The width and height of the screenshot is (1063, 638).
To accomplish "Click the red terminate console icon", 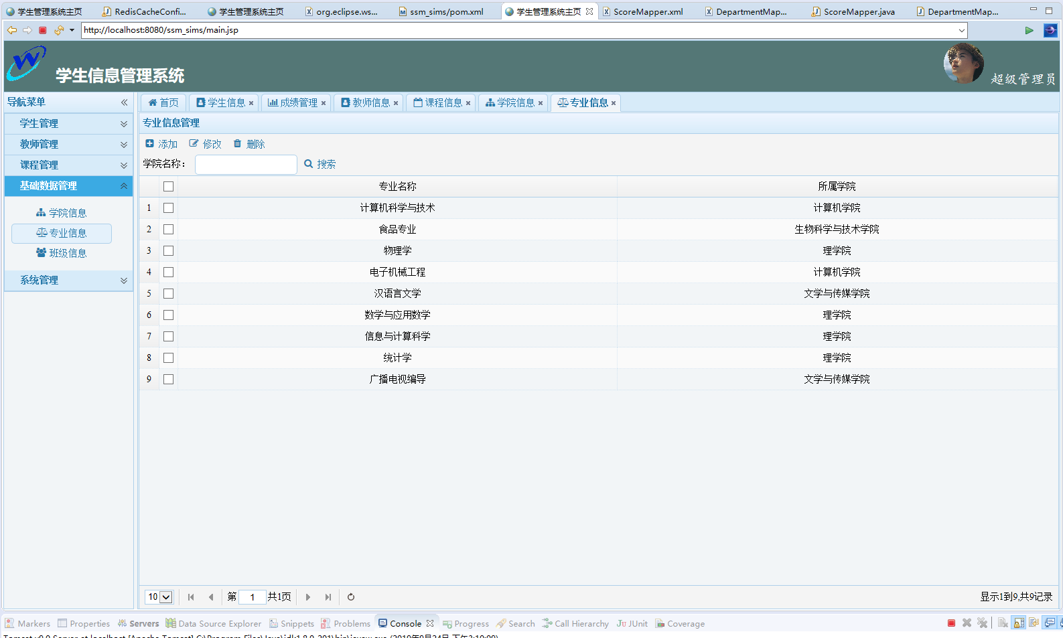I will (x=951, y=623).
